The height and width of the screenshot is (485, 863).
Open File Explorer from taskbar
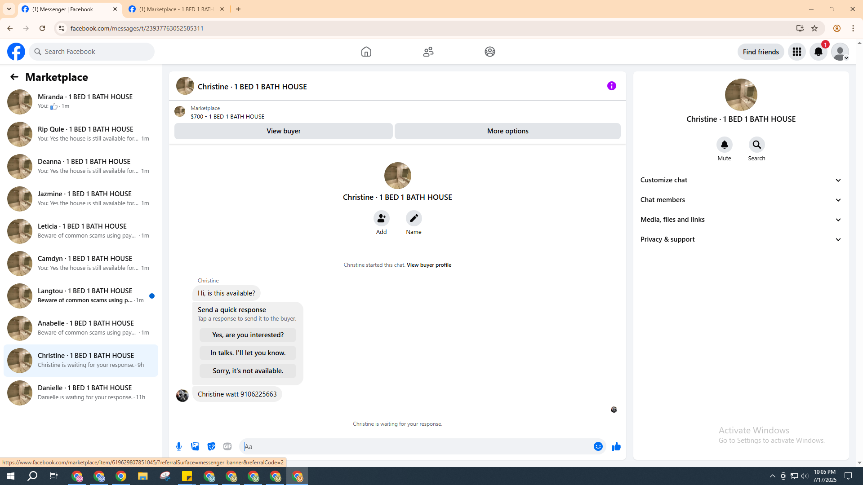pos(143,476)
